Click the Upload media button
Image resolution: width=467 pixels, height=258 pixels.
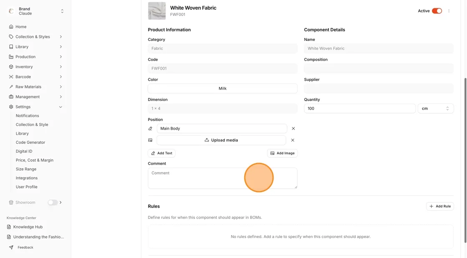click(x=221, y=140)
